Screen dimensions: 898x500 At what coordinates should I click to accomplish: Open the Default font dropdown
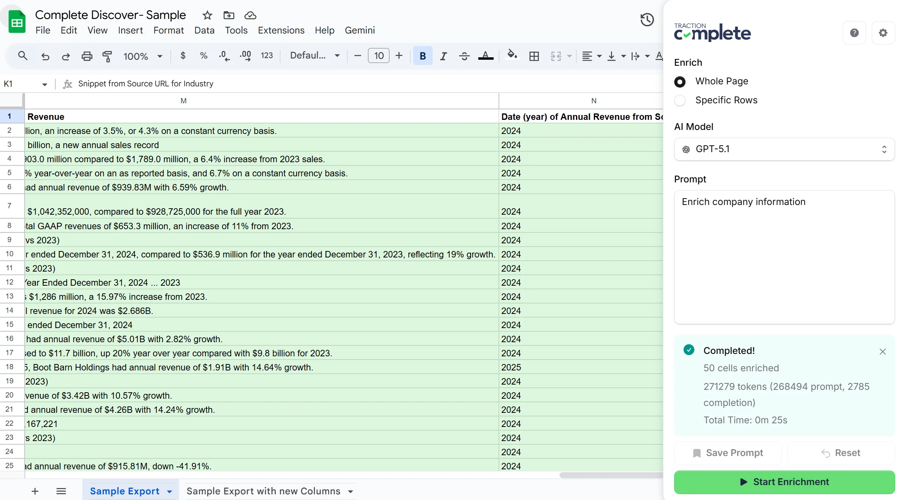[x=314, y=56]
